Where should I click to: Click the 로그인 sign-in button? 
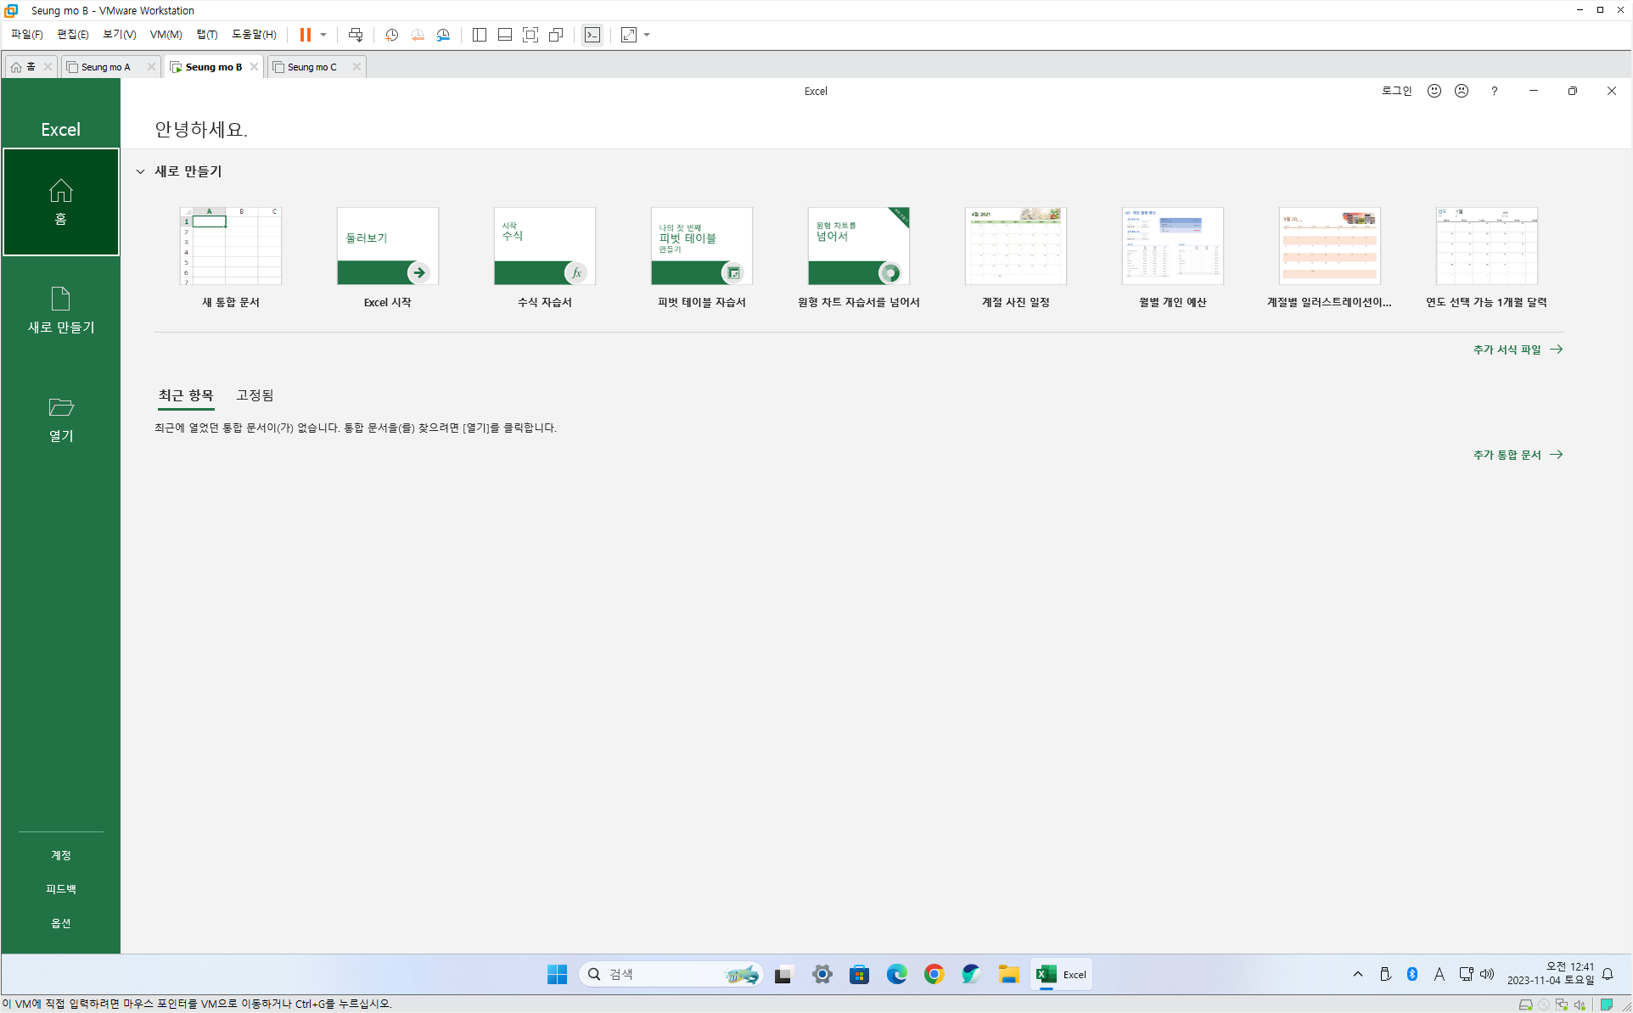pos(1396,91)
